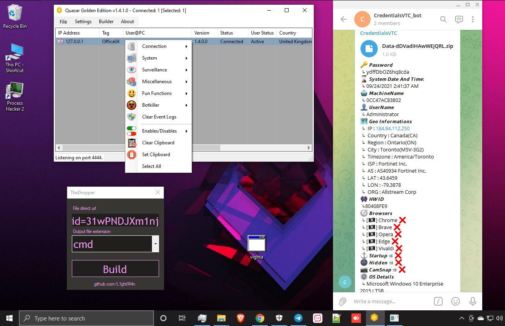This screenshot has height=326, width=505.
Task: Open bot commands slash icon
Action: (438, 301)
